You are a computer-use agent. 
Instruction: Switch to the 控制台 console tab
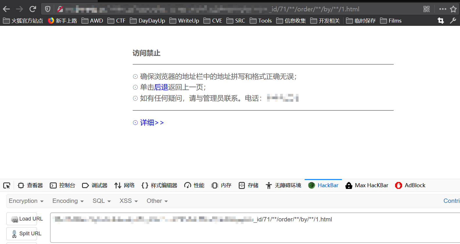(x=62, y=185)
